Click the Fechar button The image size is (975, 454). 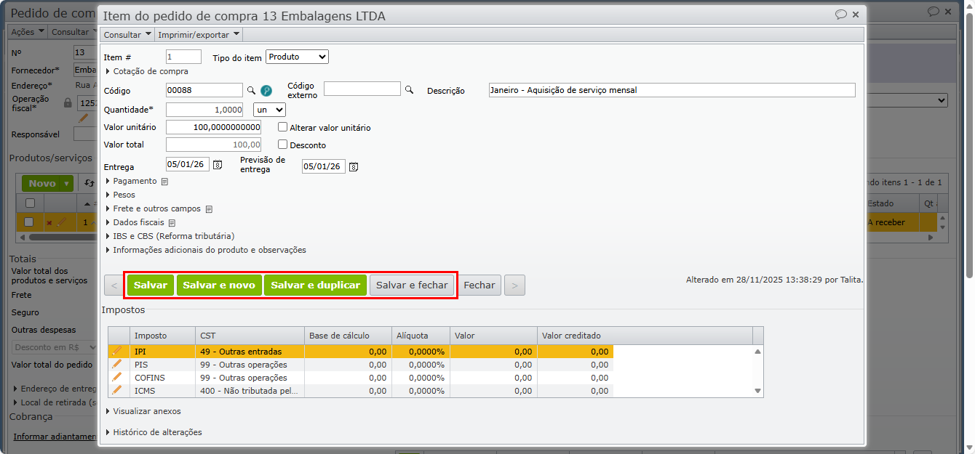[x=479, y=285]
